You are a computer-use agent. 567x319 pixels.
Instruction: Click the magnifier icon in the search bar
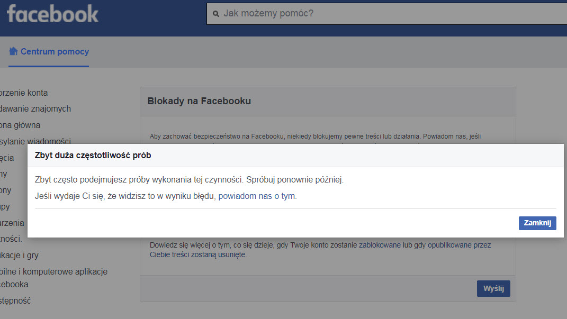[216, 14]
